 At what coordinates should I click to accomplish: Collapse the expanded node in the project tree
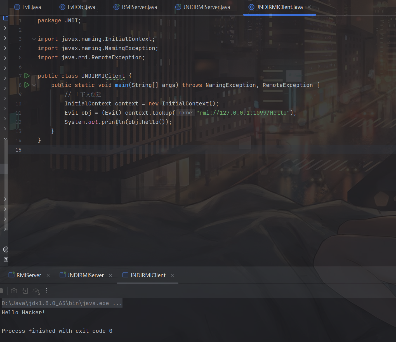click(5, 139)
